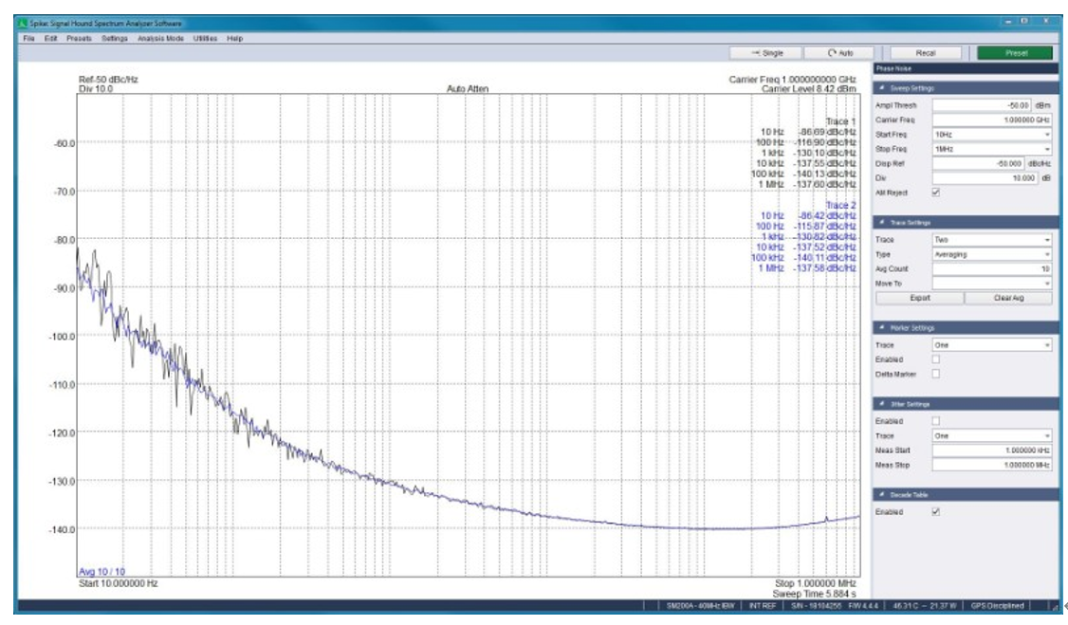
Task: Collapse the Jitter Settings section
Action: (883, 403)
